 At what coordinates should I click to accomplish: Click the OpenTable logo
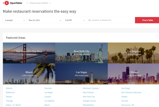click(12, 3)
